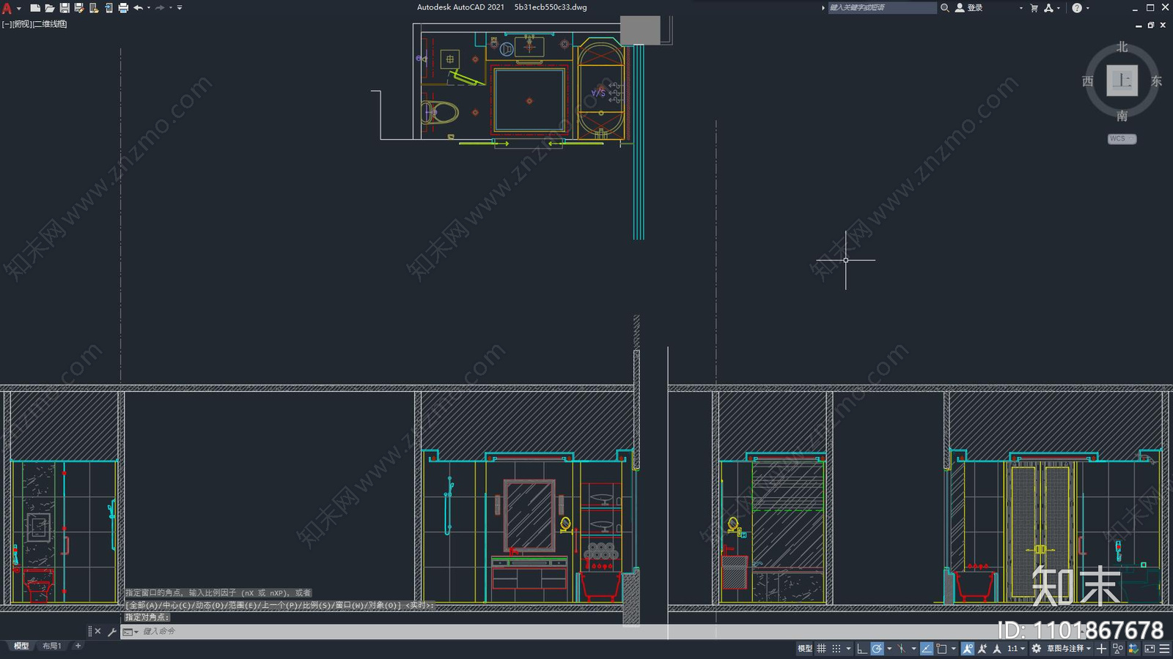The height and width of the screenshot is (659, 1173).
Task: Open workspace switching gear icon
Action: coord(1036,649)
